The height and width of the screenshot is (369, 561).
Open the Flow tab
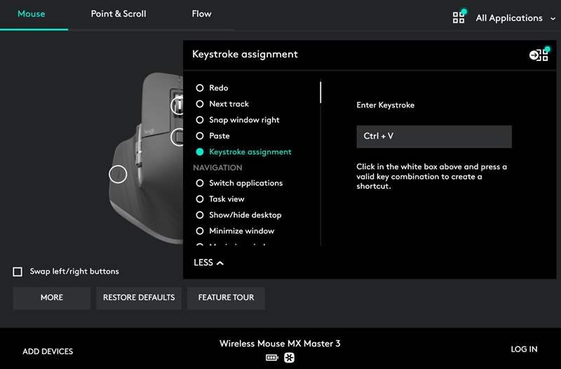click(x=201, y=13)
